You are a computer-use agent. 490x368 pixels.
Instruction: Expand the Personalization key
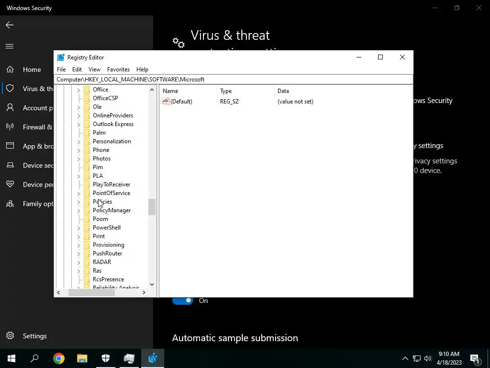[x=79, y=141]
